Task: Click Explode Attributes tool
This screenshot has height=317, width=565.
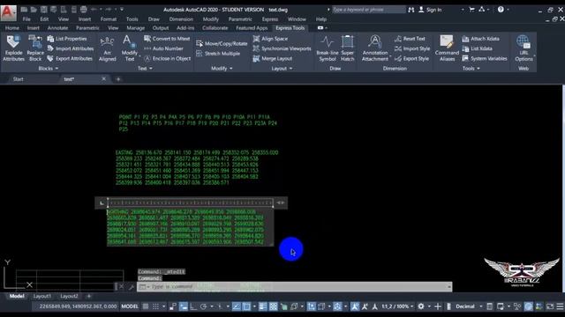Action: click(x=13, y=48)
